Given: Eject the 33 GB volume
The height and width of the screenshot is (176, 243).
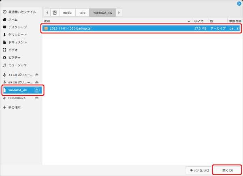Looking at the screenshot, I should click(37, 75).
